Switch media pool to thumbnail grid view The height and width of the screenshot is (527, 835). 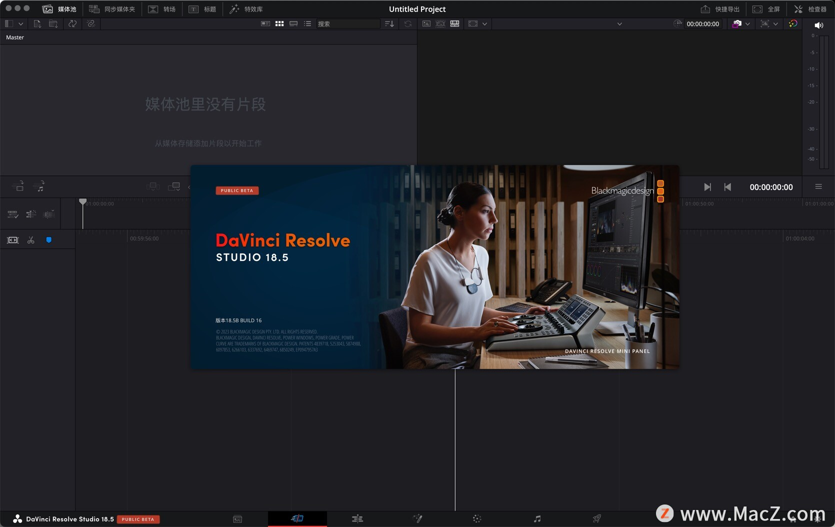279,23
